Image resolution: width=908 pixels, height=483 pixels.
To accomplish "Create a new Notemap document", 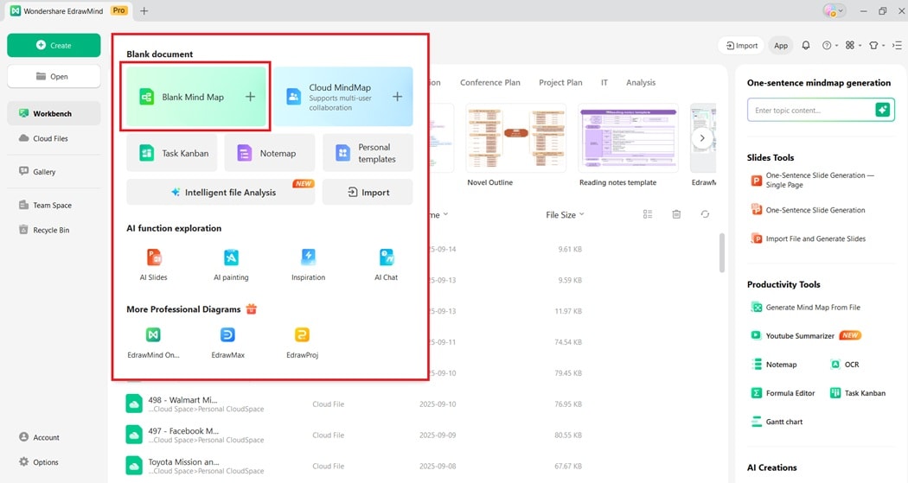I will (x=269, y=153).
